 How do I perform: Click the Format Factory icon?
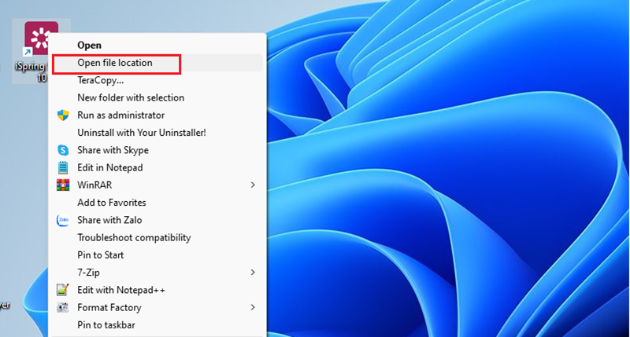(63, 307)
